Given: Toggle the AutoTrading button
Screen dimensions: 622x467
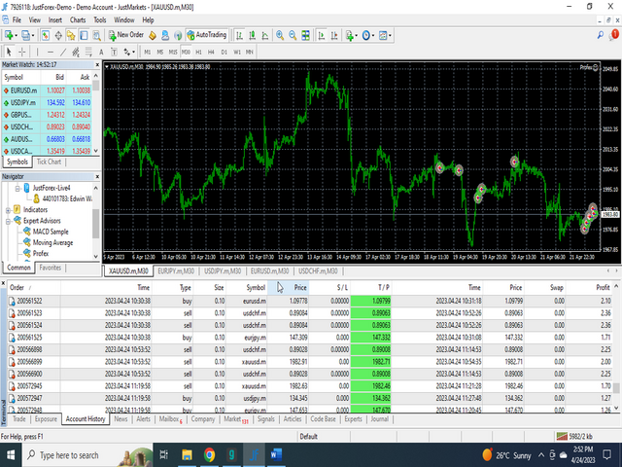Looking at the screenshot, I should 206,35.
